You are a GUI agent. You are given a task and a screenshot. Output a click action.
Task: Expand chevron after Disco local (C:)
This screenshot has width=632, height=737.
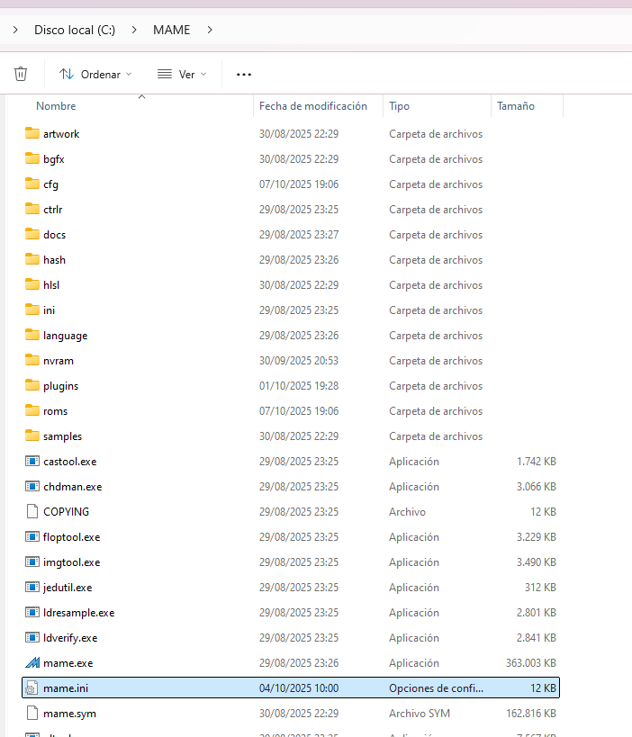click(x=134, y=30)
